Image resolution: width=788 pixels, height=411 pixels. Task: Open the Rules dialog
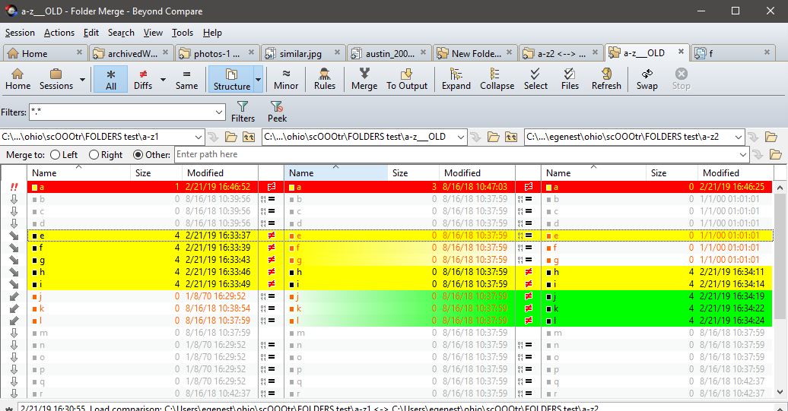(325, 79)
